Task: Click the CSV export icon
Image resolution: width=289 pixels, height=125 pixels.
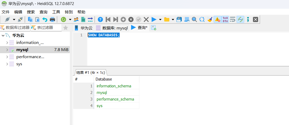Action: click(83, 19)
